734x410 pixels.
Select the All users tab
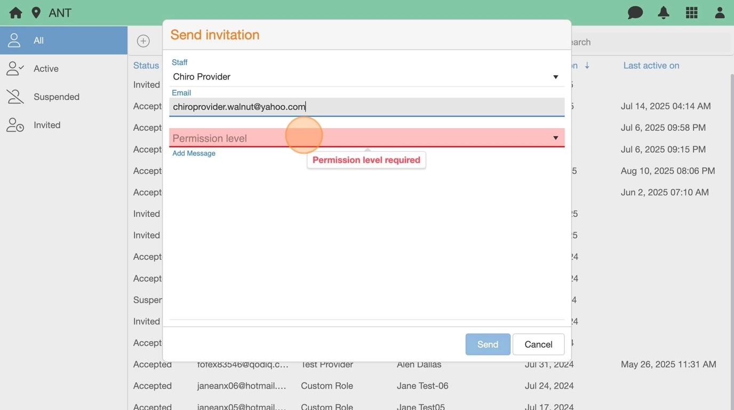point(63,41)
